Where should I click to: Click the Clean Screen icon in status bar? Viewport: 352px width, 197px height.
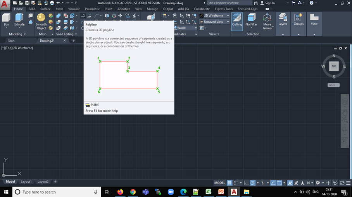coord(342,183)
